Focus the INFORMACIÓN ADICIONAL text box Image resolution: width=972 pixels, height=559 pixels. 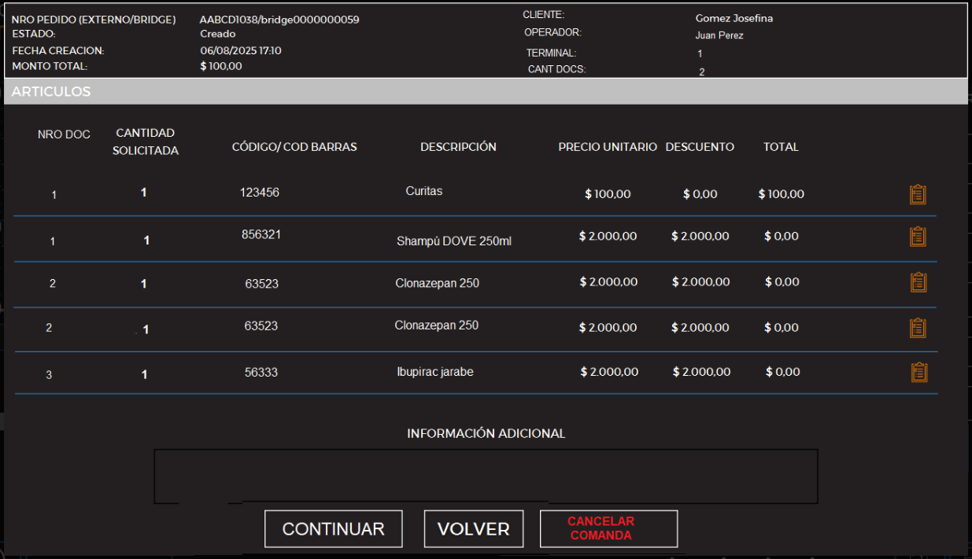486,476
